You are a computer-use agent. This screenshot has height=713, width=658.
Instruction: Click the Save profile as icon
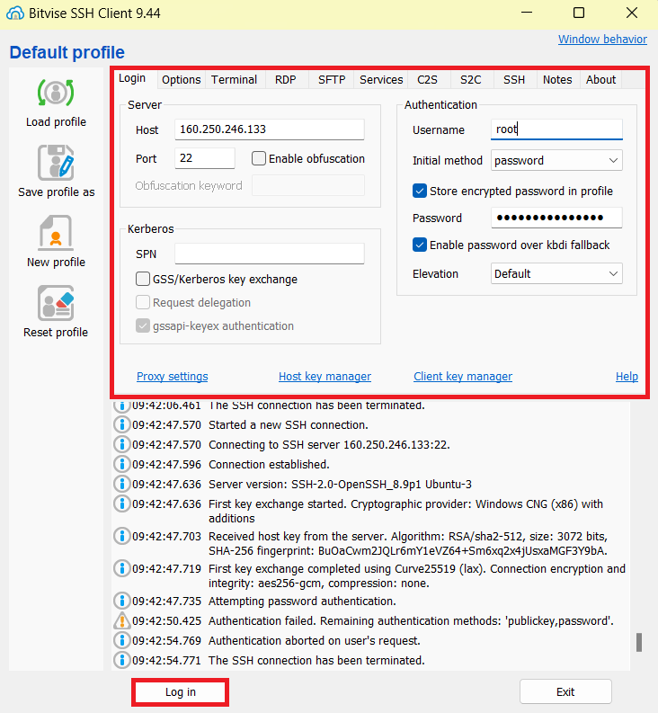pyautogui.click(x=56, y=163)
